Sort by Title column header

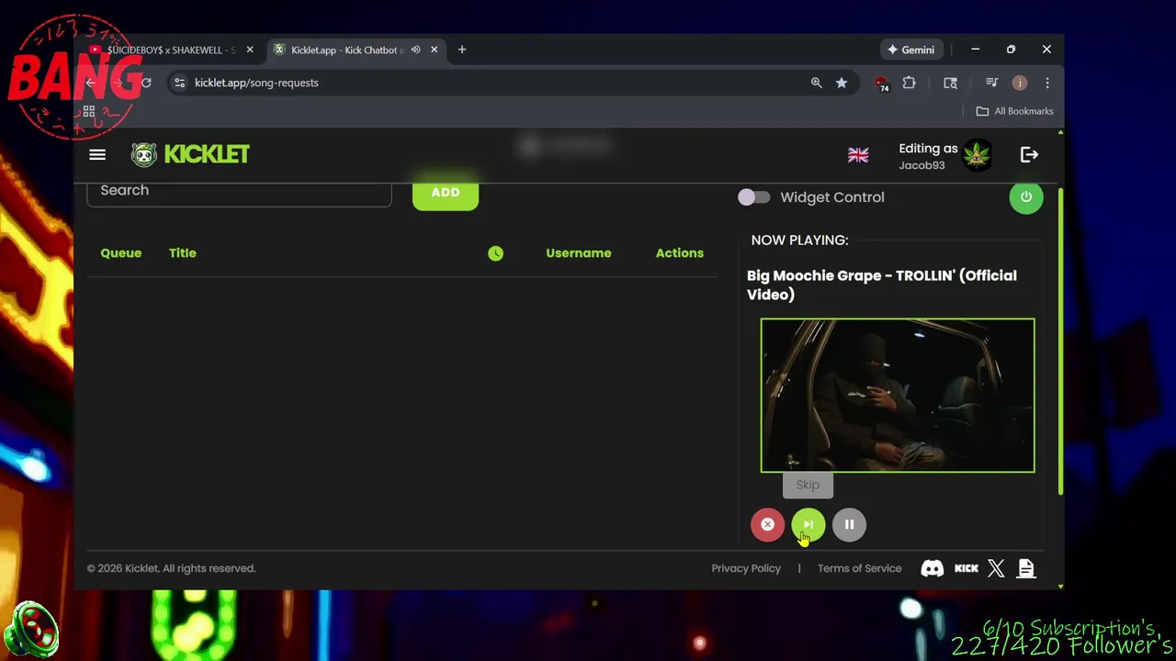click(183, 252)
